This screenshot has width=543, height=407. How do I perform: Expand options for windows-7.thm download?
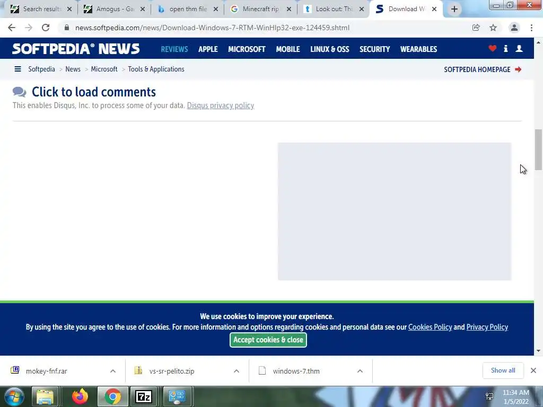[360, 371]
